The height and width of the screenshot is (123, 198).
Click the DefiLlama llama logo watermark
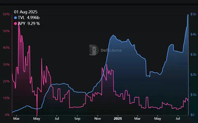[94, 50]
